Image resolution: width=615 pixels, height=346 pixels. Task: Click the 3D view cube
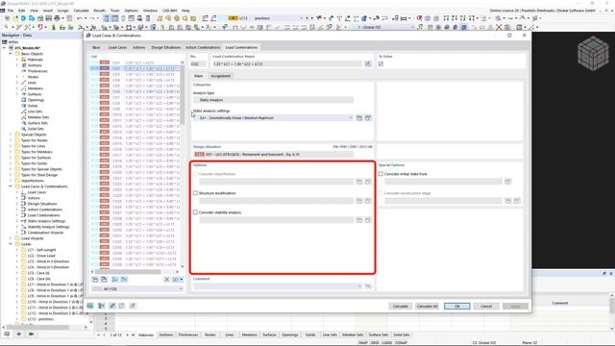tap(593, 54)
